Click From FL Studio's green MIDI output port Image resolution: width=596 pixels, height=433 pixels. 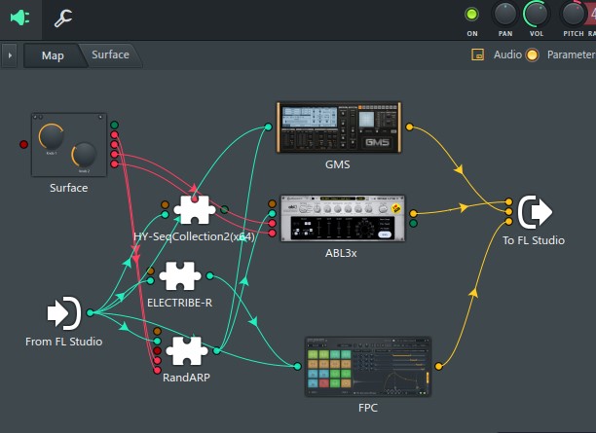(90, 312)
